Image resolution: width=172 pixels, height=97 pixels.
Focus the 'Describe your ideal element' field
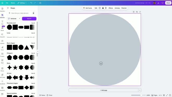click(x=21, y=13)
